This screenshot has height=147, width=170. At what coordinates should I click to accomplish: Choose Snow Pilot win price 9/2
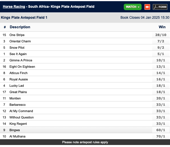click(161, 48)
